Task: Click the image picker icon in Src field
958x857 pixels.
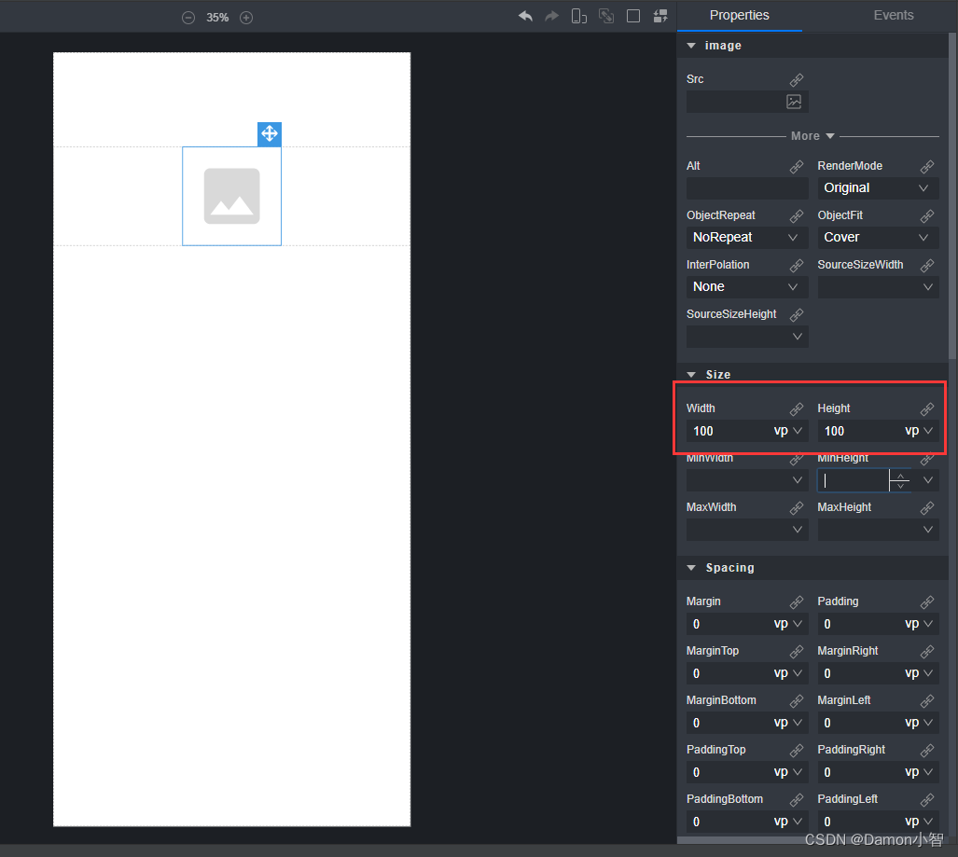Action: (x=794, y=102)
